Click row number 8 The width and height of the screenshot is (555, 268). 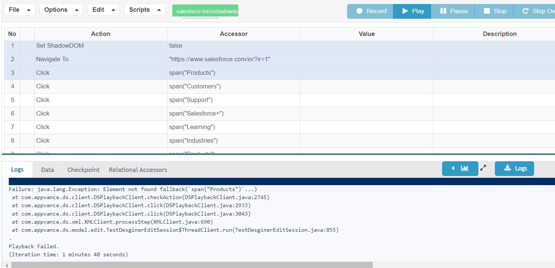tap(12, 141)
